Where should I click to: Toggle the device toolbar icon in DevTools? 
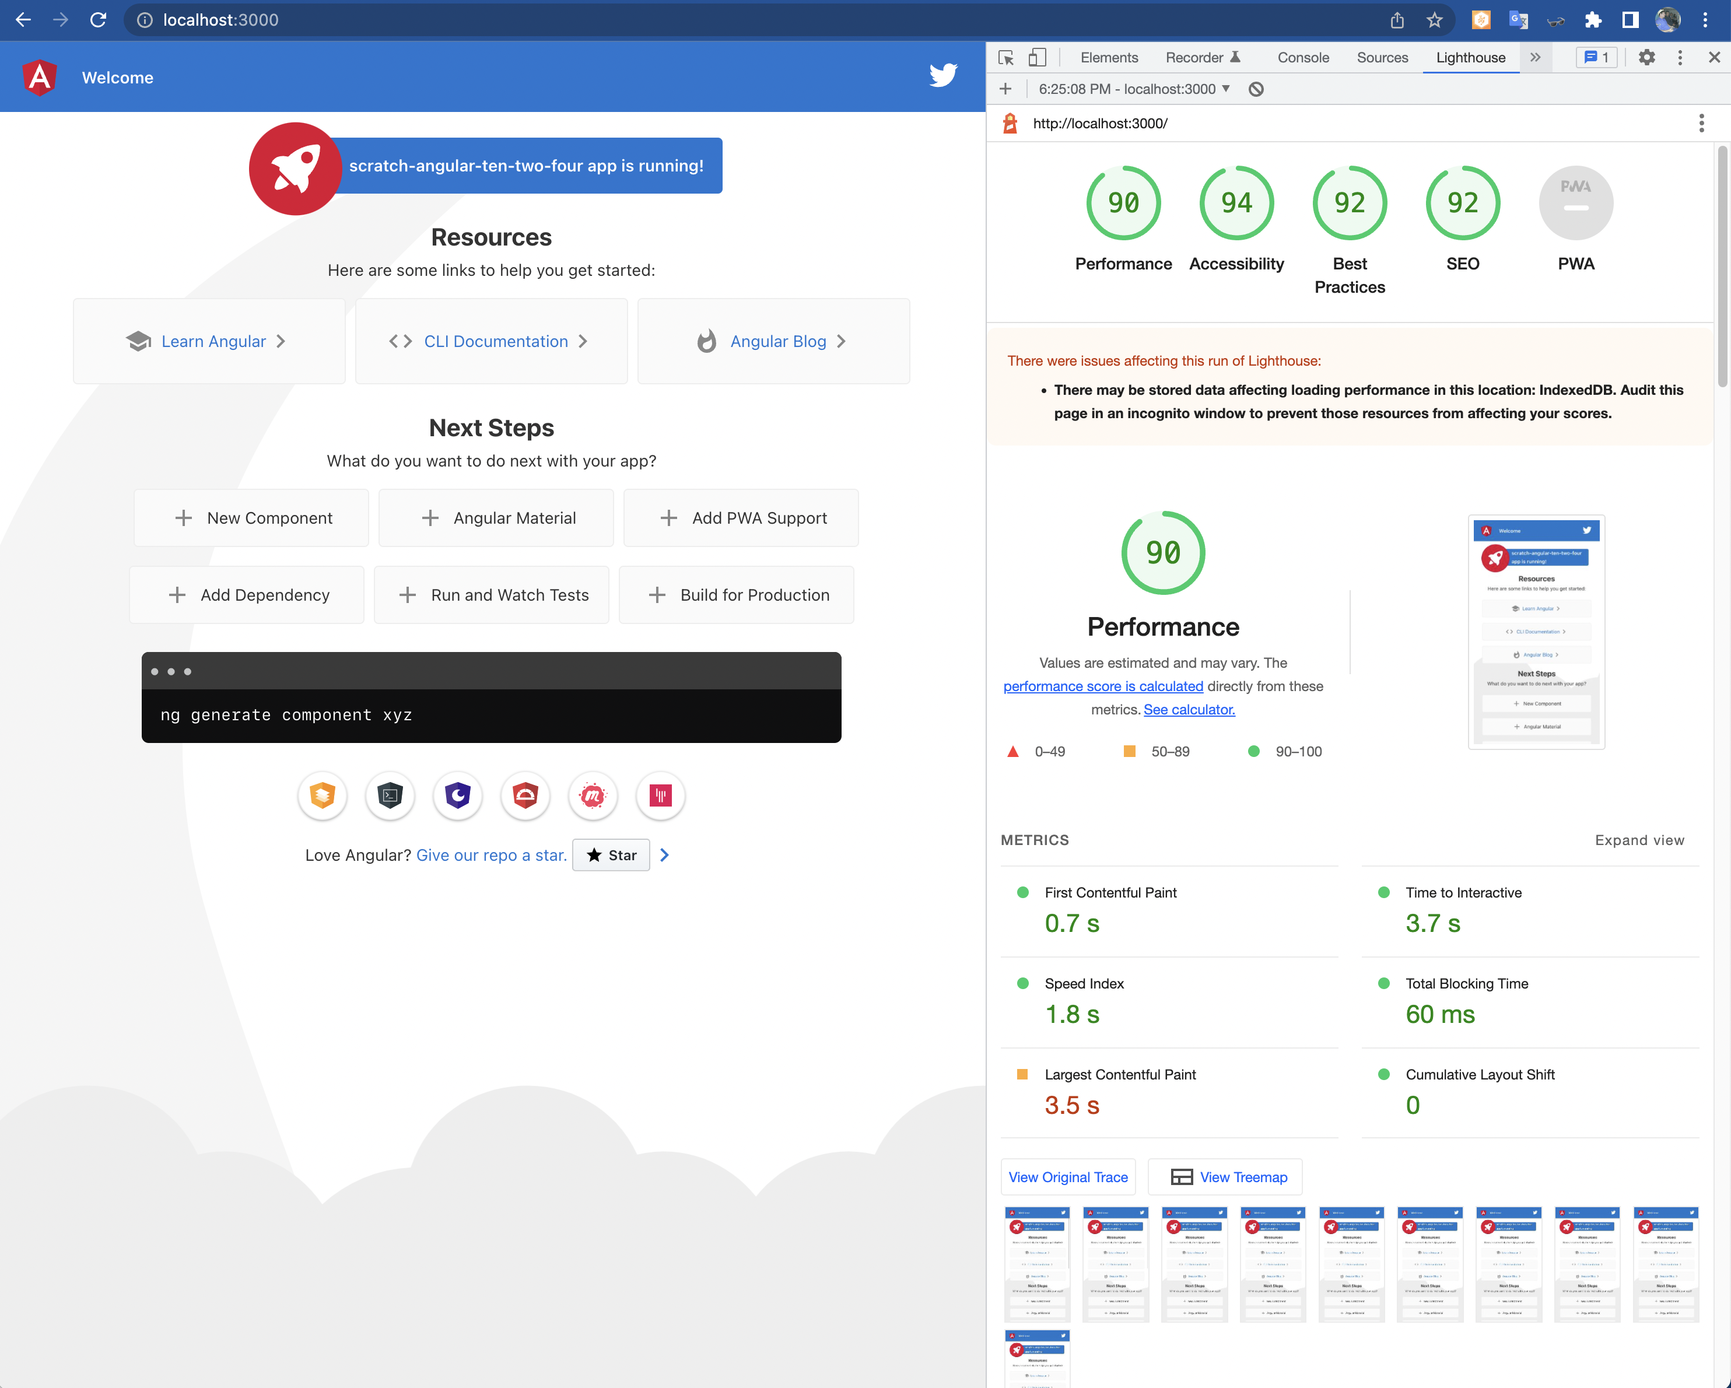pyautogui.click(x=1038, y=58)
